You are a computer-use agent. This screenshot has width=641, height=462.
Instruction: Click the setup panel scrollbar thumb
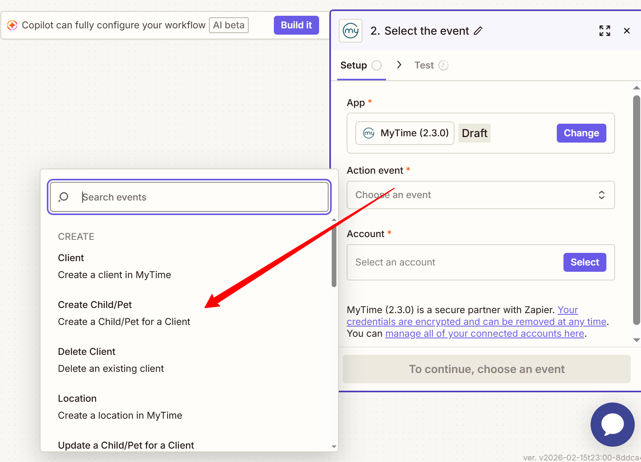[636, 210]
